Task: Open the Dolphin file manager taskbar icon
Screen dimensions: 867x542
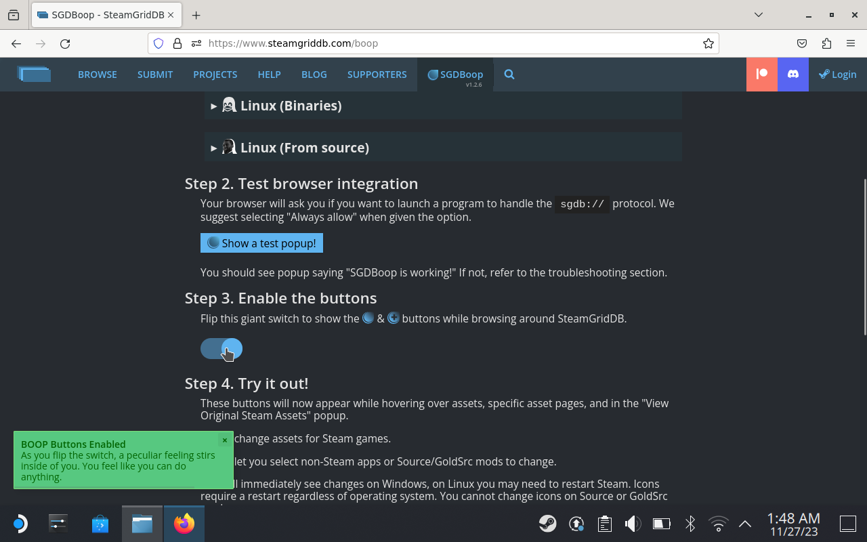Action: [x=142, y=524]
